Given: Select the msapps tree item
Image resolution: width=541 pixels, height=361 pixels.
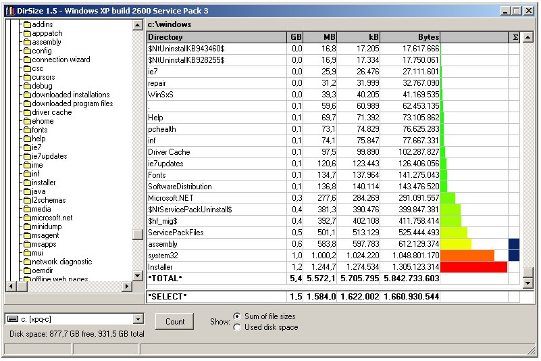Looking at the screenshot, I should (44, 244).
